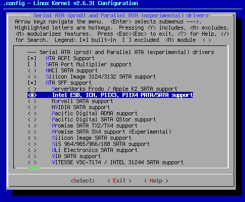The width and height of the screenshot is (245, 202).
Task: Click the menu header line beginning with ---
Action: click(120, 52)
